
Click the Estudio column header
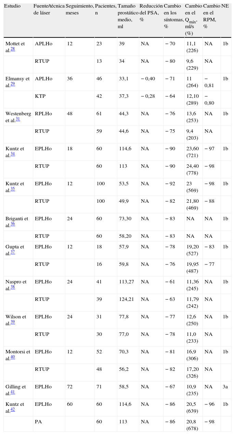point(13,7)
